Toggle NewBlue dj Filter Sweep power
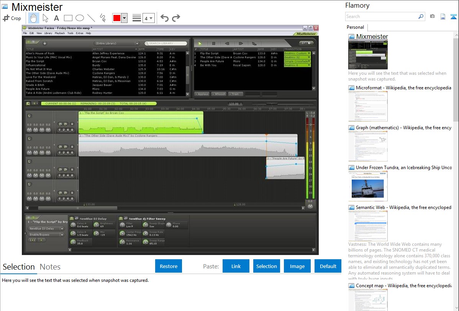This screenshot has width=459, height=311. (121, 218)
